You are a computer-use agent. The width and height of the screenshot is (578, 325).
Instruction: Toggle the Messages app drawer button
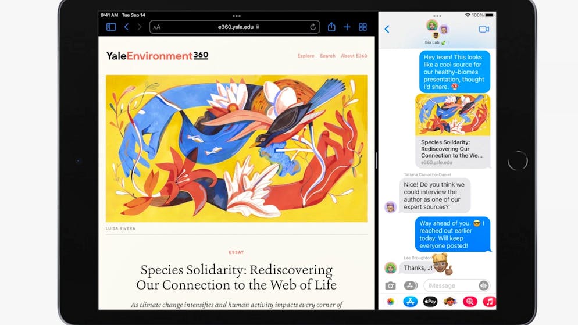tap(411, 285)
